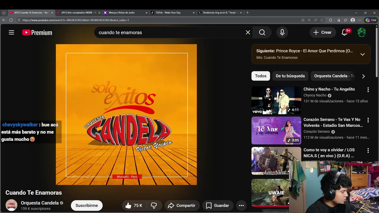The image size is (379, 213).
Task: Share the video via Compartir
Action: (182, 206)
